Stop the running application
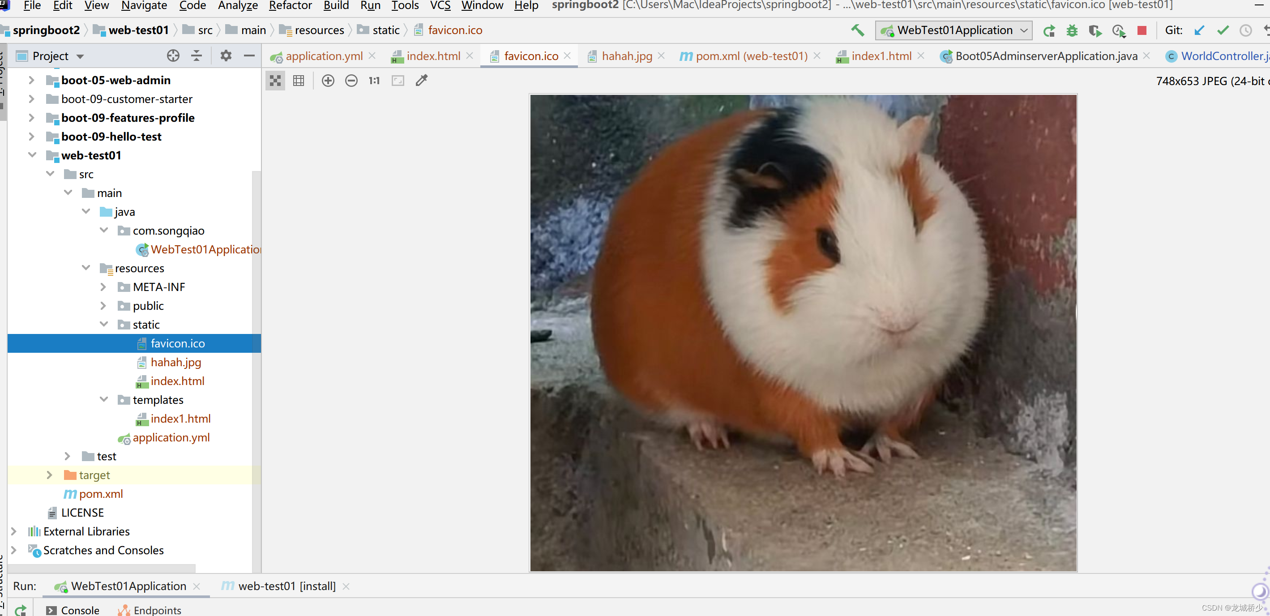Viewport: 1270px width, 616px height. click(x=1142, y=30)
